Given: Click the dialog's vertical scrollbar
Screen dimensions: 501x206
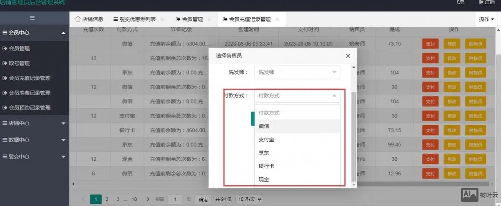Looking at the screenshot, I should click(x=354, y=137).
